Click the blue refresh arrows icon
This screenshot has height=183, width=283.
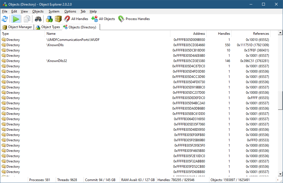coord(5,19)
